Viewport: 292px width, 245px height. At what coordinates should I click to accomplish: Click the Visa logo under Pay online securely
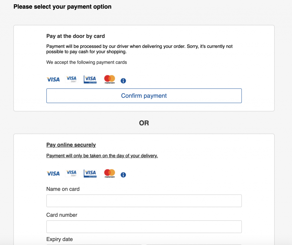[x=53, y=174]
